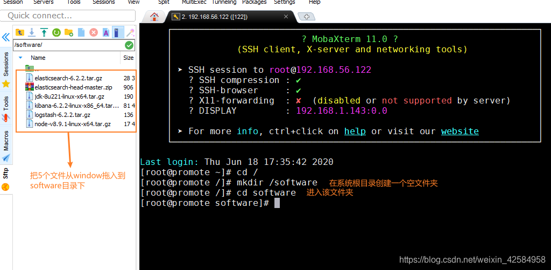
Task: Open the Servers menu
Action: (x=44, y=2)
